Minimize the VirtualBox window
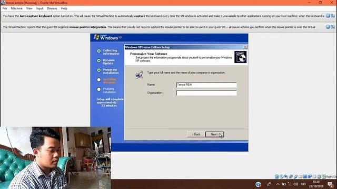Screen dimensions: 337x189 (309, 3)
